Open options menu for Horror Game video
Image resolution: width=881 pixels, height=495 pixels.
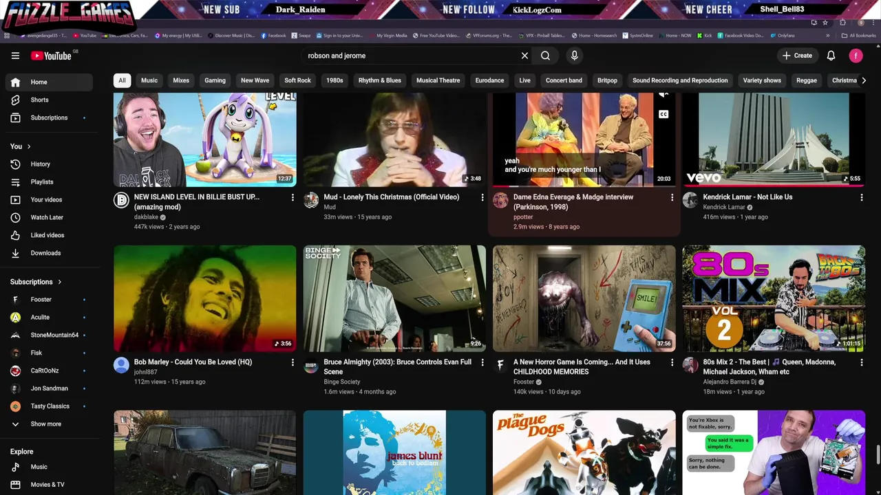pos(672,362)
